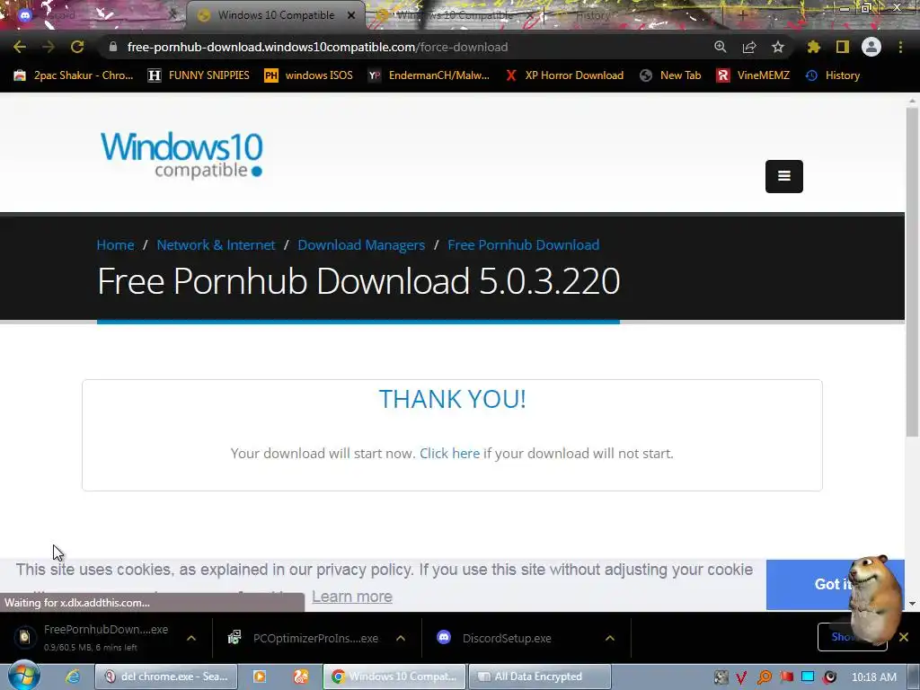Click the page vertical scrollbar thumb
920x690 pixels.
(912, 270)
